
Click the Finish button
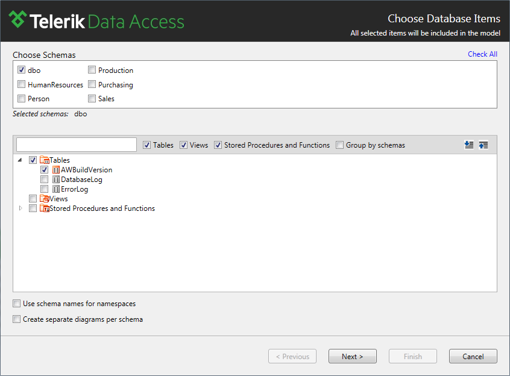pyautogui.click(x=413, y=357)
